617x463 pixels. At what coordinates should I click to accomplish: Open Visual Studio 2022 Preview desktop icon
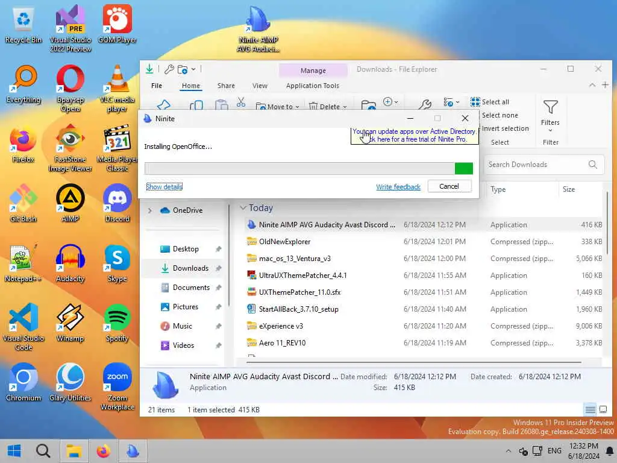[70, 28]
